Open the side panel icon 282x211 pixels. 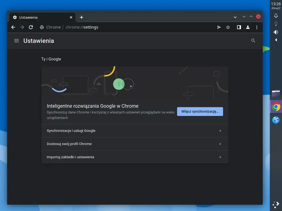click(x=239, y=27)
